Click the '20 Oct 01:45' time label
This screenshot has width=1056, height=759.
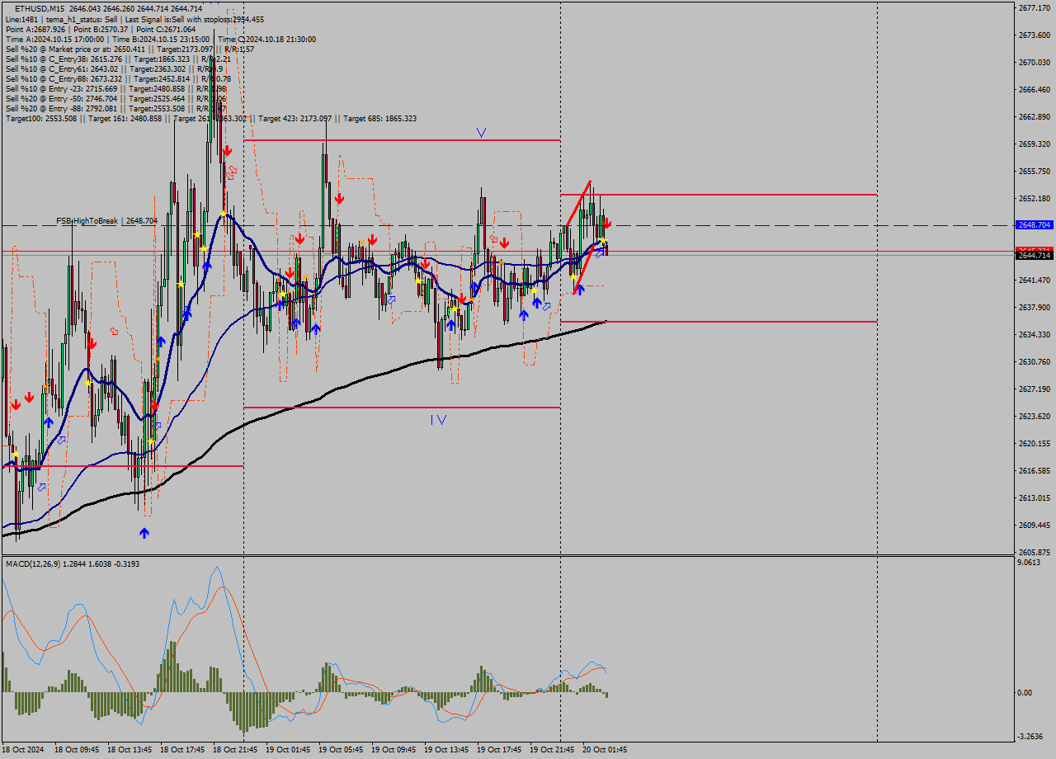coord(605,750)
